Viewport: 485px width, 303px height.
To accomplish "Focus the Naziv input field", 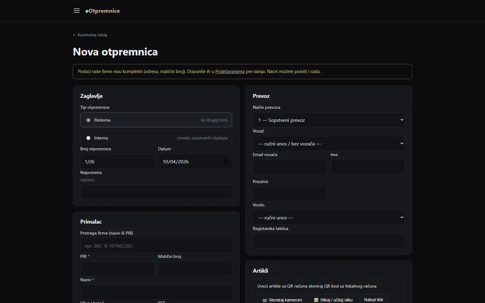I will coord(156,292).
